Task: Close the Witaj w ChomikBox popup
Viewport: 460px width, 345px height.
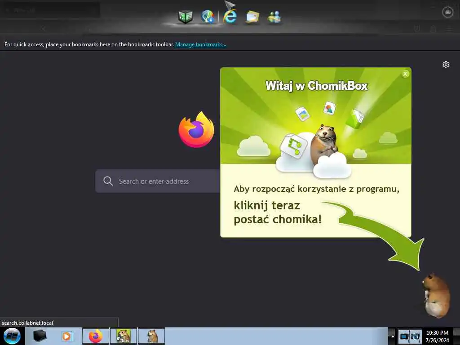Action: pyautogui.click(x=405, y=74)
